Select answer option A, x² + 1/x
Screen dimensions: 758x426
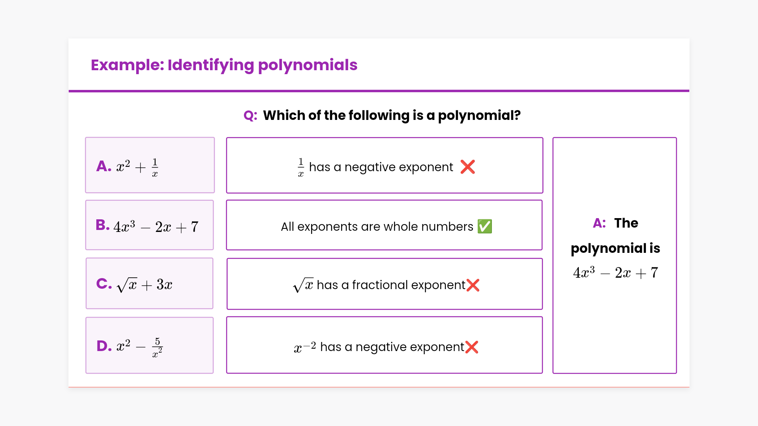coord(150,165)
